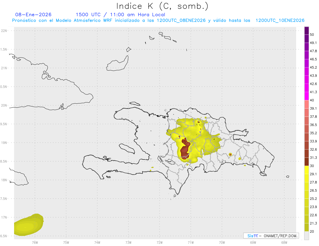The height and width of the screenshot is (246, 319).
Task: Click the salmon pink swatch between 39.1 and 40
Action: click(307, 104)
